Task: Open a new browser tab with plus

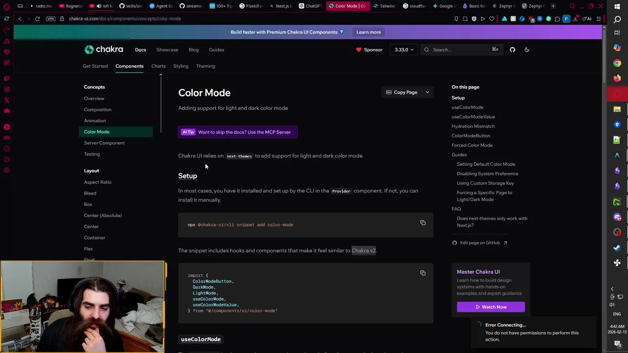Action: 553,6
